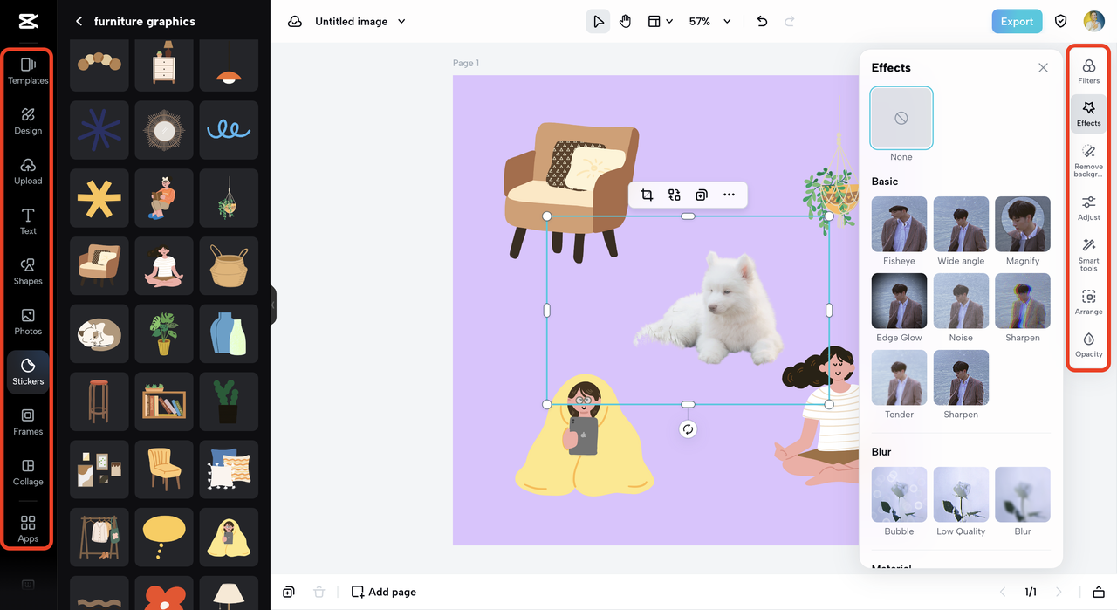Undo the last action
The image size is (1117, 610).
point(762,22)
